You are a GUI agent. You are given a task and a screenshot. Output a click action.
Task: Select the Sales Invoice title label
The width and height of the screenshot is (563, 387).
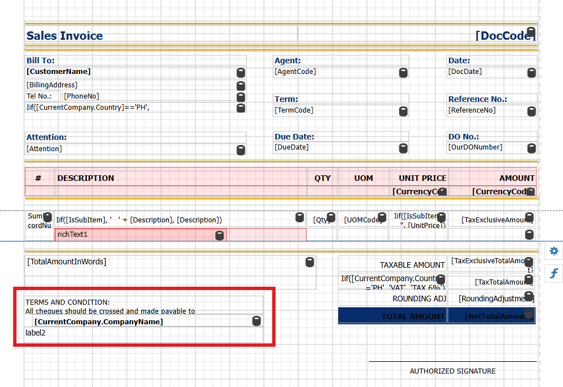[161, 34]
